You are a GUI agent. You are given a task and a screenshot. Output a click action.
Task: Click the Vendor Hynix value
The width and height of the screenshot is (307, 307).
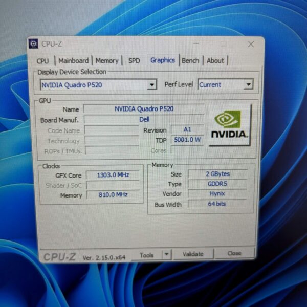tap(217, 193)
